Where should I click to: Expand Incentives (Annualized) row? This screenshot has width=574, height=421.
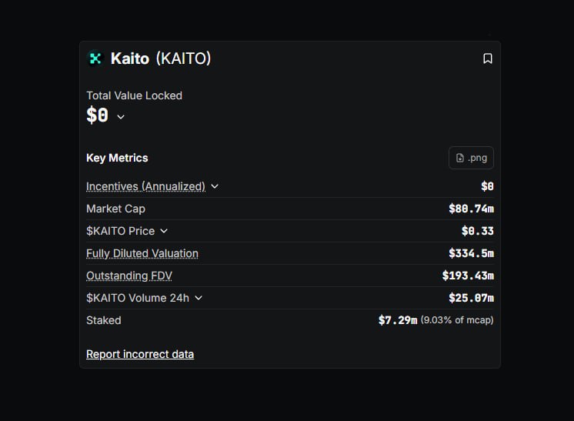pyautogui.click(x=215, y=186)
